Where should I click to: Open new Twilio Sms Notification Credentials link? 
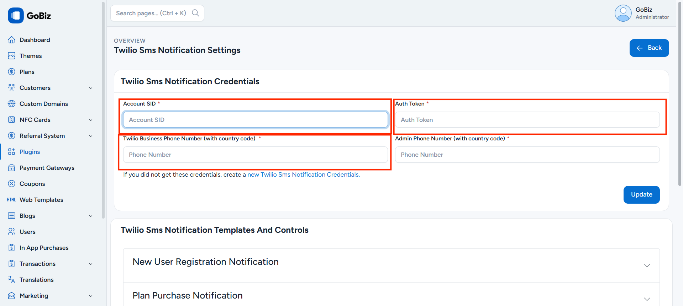click(x=303, y=175)
